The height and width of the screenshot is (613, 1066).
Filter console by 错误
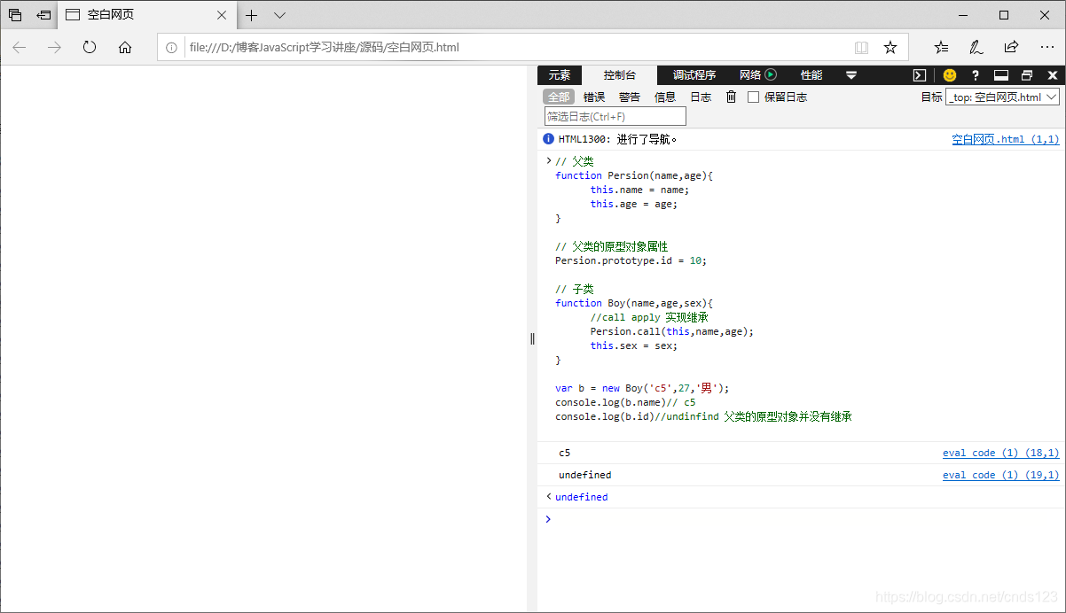[x=594, y=97]
